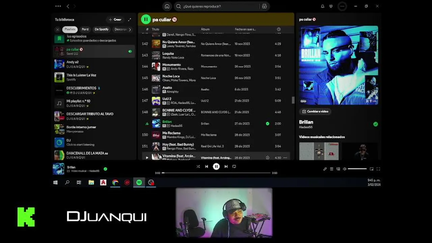
Task: Open 'This Is Luister La Voz' playlist
Action: tap(94, 77)
